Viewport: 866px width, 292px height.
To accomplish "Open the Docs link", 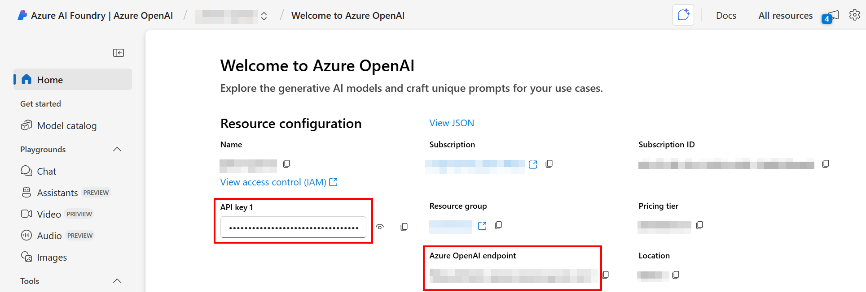I will pos(726,16).
